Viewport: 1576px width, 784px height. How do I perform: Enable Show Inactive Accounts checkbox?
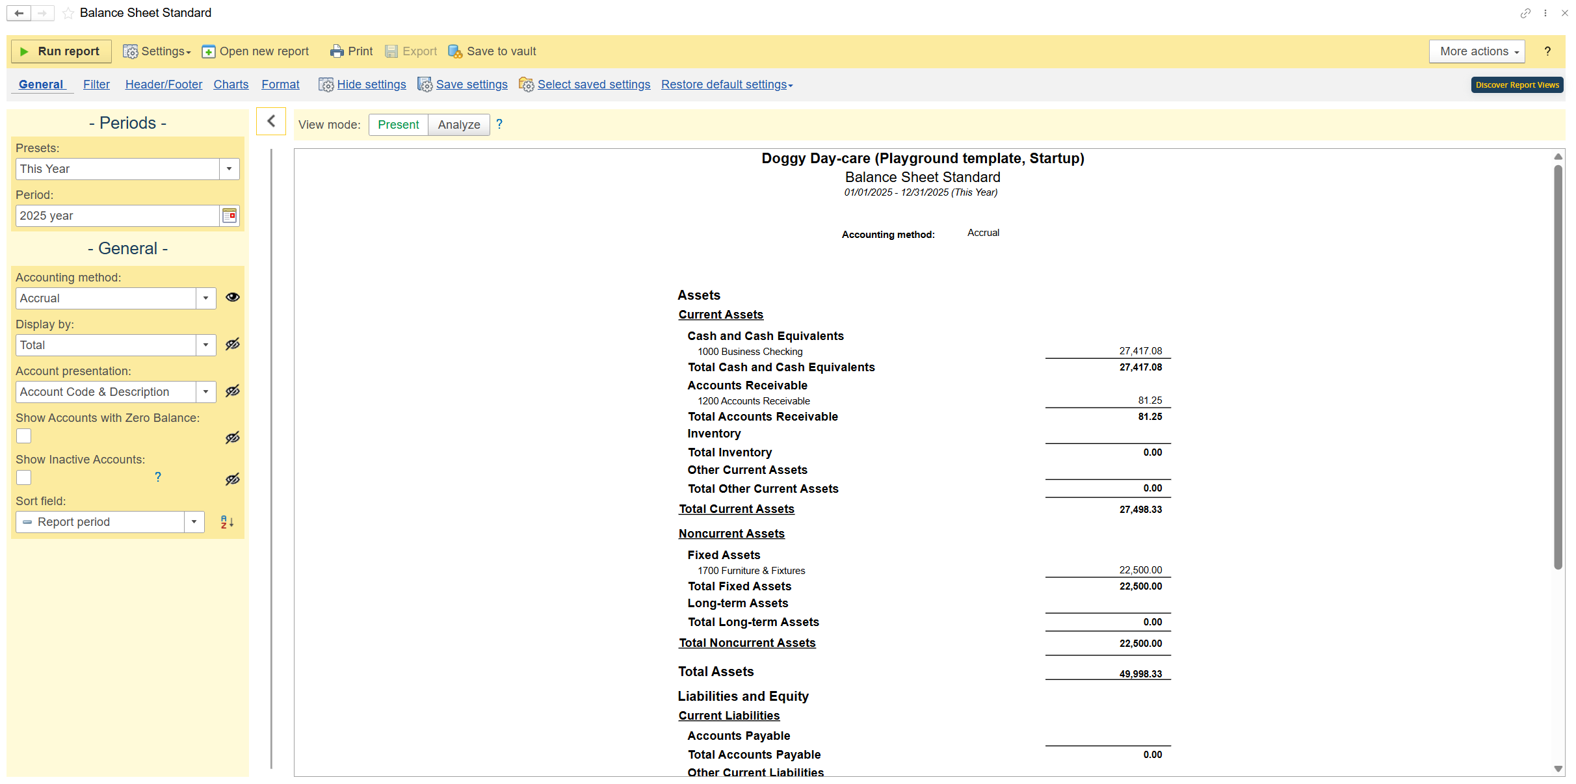tap(24, 478)
